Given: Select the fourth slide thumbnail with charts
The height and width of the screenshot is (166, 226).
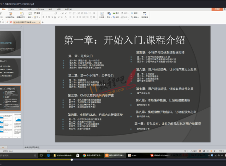Looking at the screenshot, I should 10,126.
